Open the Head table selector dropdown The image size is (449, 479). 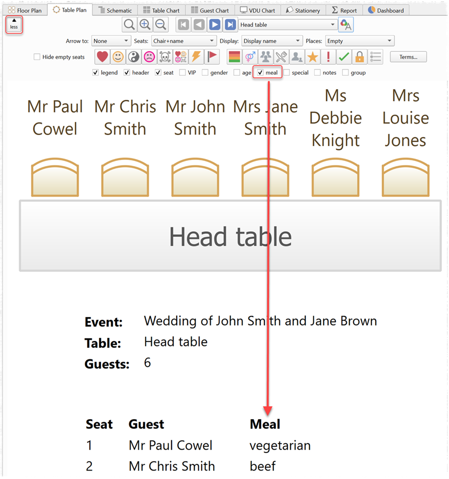pyautogui.click(x=287, y=24)
